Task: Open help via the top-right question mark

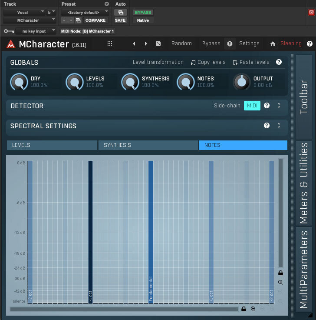Action: pos(309,43)
